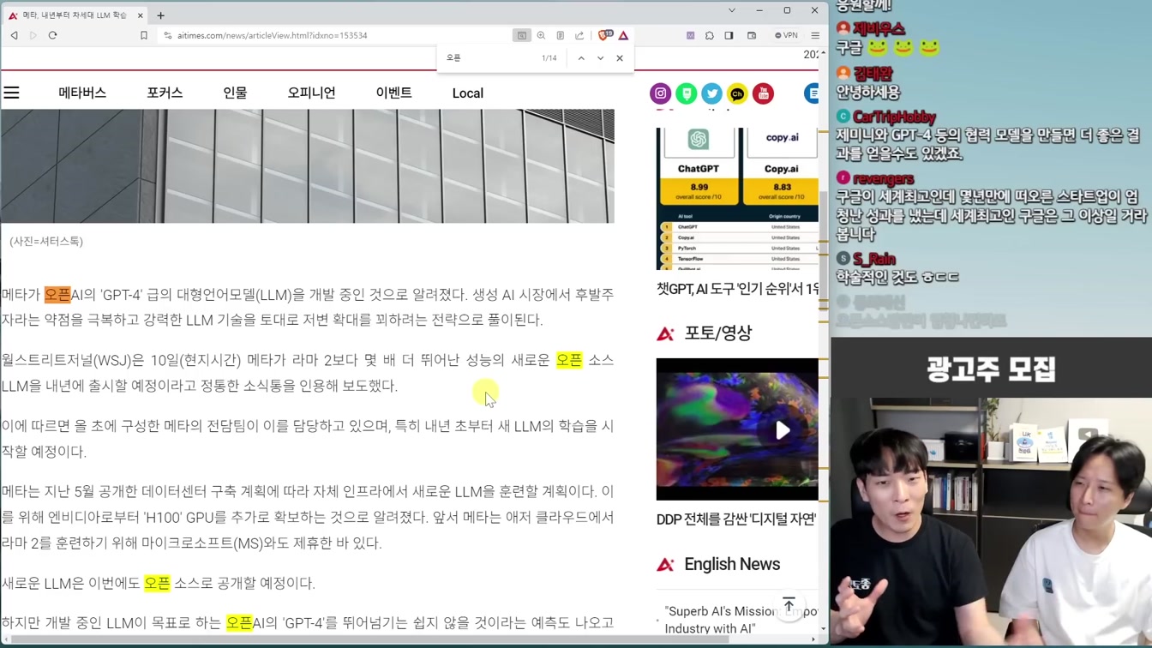
Task: Open the 챗GPT, AI 도구 '인기 순위' headline
Action: pos(737,289)
